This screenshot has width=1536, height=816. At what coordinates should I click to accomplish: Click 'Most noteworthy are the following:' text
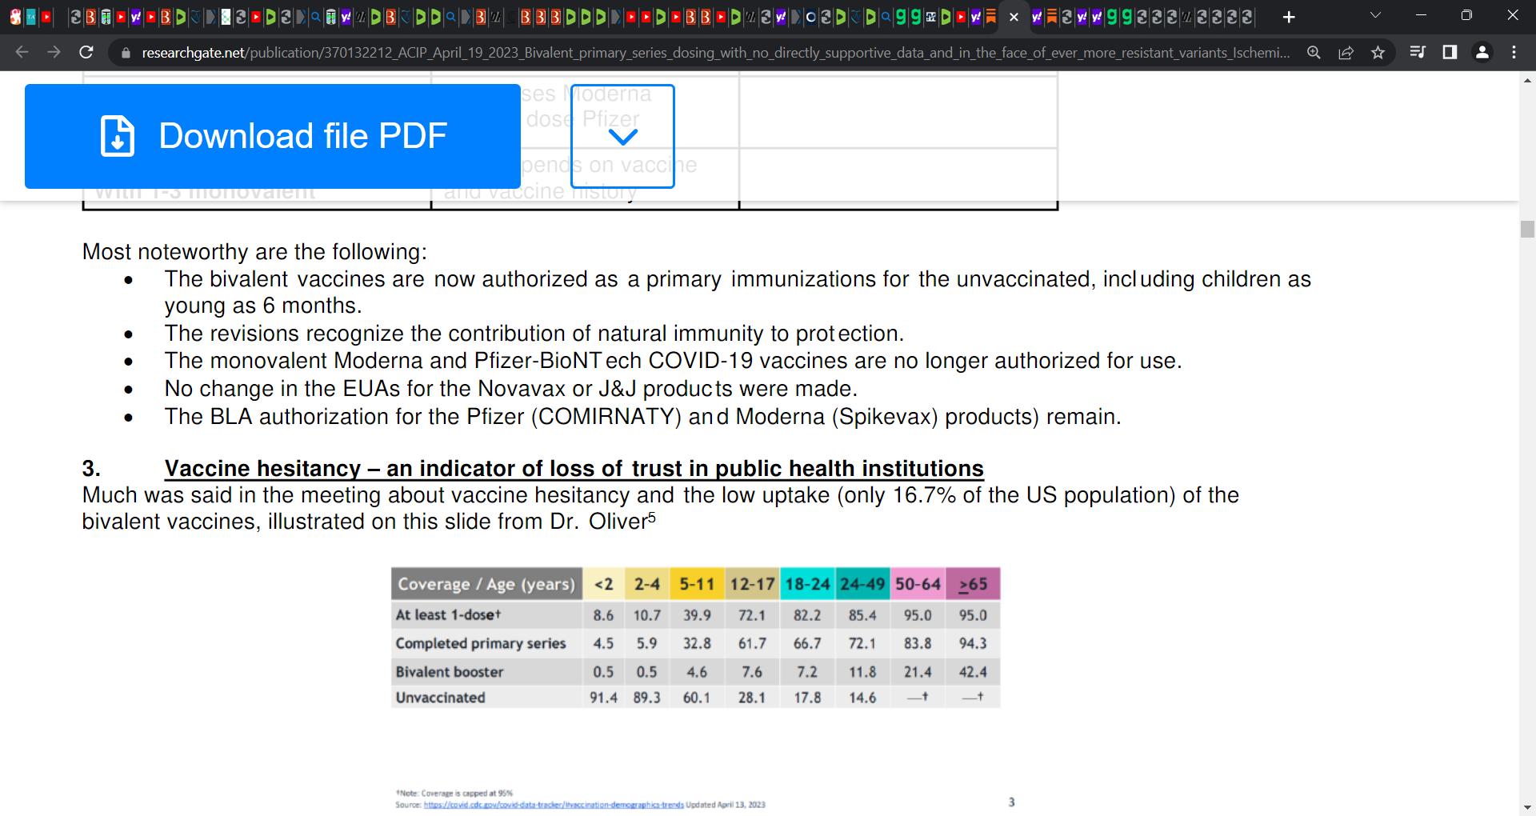click(x=254, y=252)
